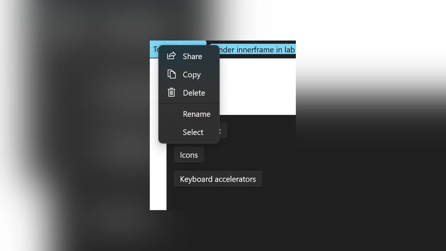Viewport: 446px width, 251px height.
Task: Choose the Share text label in menu
Action: tap(193, 56)
